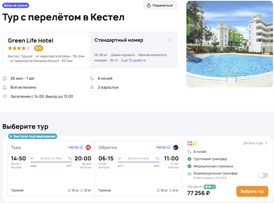Screen dimensions: 274x203
Task: Click the return flight airline logo icon
Action: point(176,147)
